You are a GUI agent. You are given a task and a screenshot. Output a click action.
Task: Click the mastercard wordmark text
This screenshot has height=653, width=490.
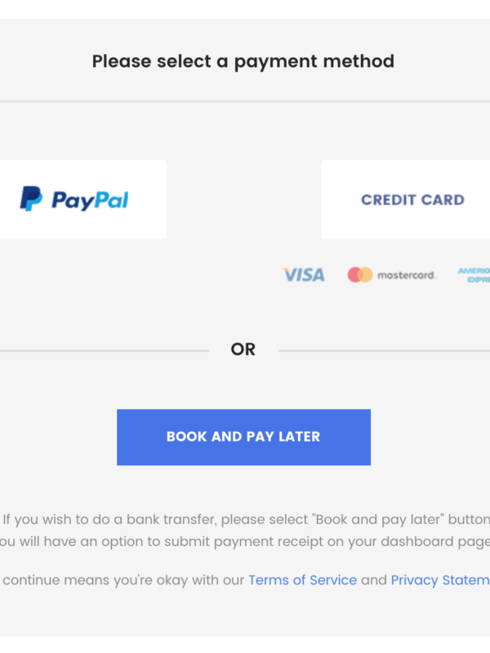[x=406, y=275]
